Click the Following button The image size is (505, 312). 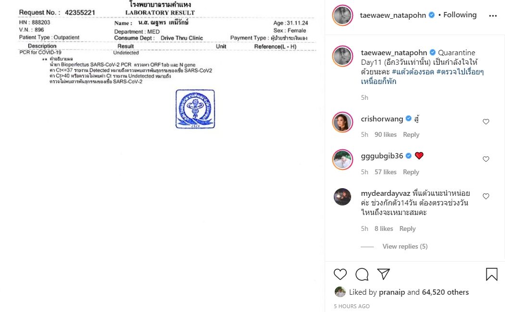[460, 15]
